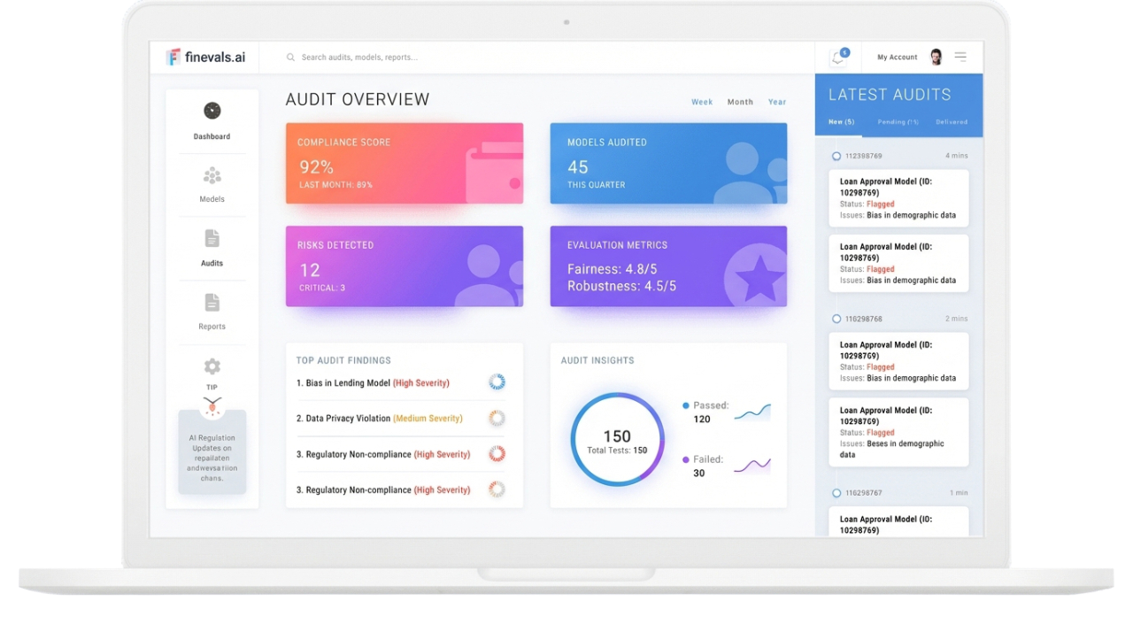Screen dimensions: 1133x632
Task: Switch time range to Year
Action: tap(777, 102)
